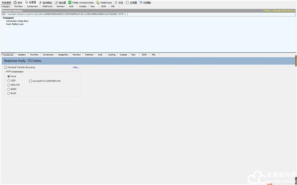Open the green Fiddler Orchestra Beta tab
The height and width of the screenshot is (185, 297).
point(81,2)
